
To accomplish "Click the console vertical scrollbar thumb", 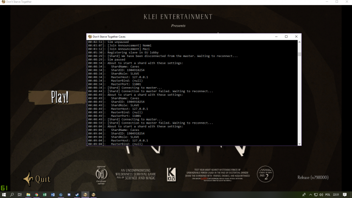I will [x=299, y=54].
